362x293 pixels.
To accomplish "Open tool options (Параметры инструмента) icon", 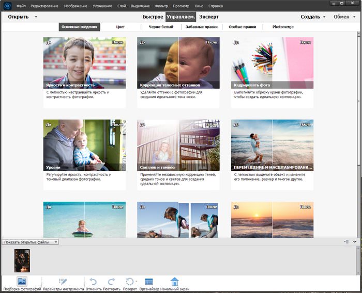I will pyautogui.click(x=63, y=282).
